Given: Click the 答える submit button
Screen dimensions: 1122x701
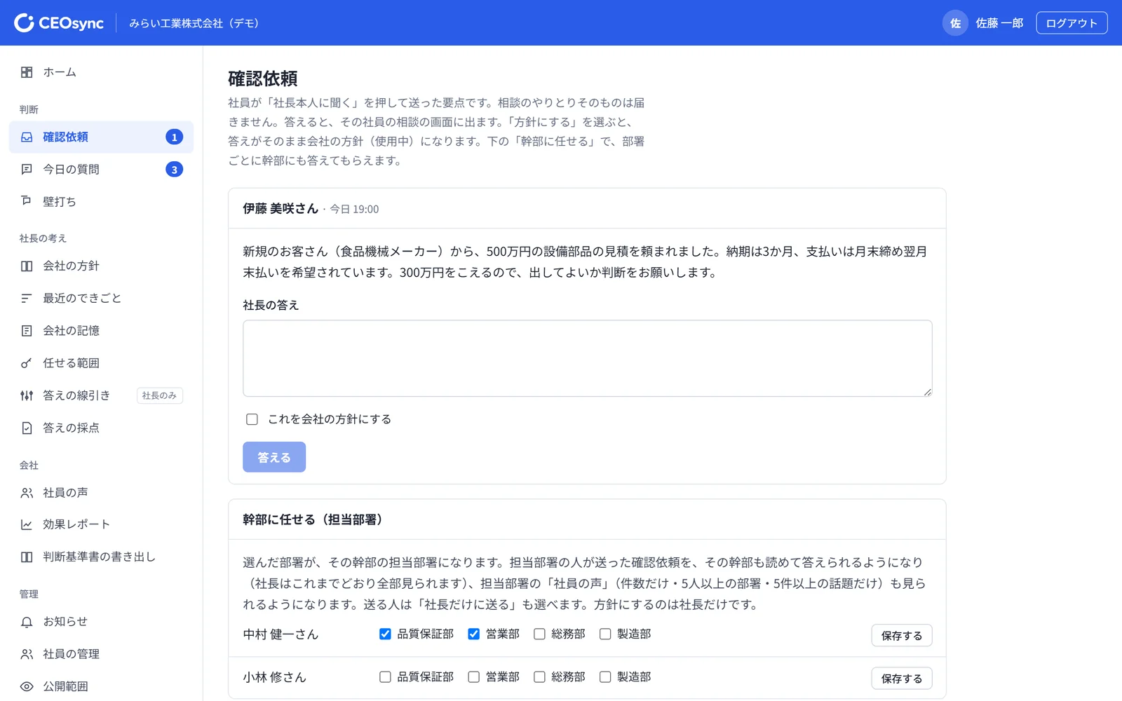Looking at the screenshot, I should pyautogui.click(x=274, y=457).
